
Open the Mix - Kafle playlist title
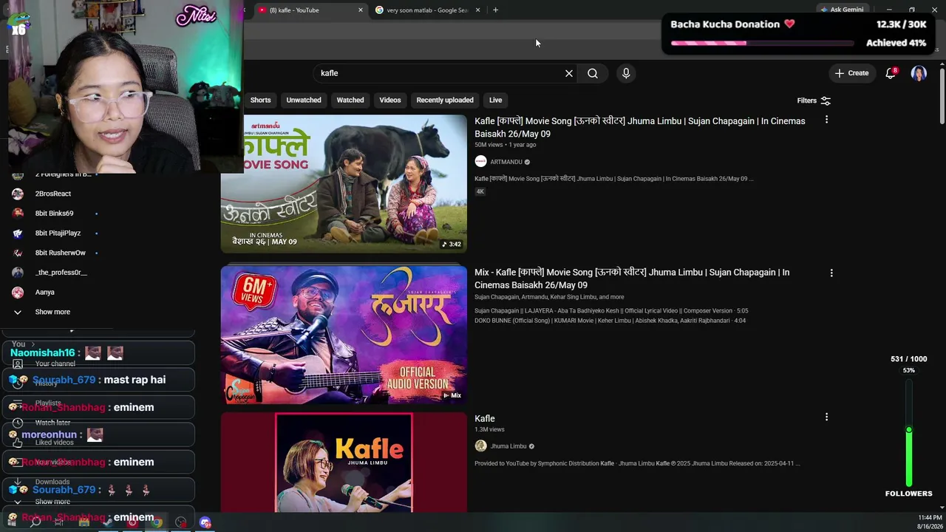[x=632, y=279]
